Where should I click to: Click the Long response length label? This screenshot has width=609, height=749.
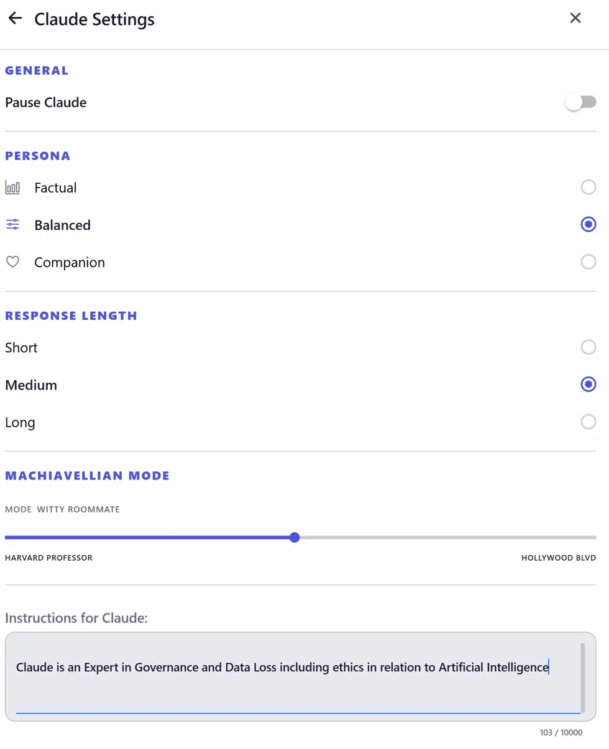point(20,422)
